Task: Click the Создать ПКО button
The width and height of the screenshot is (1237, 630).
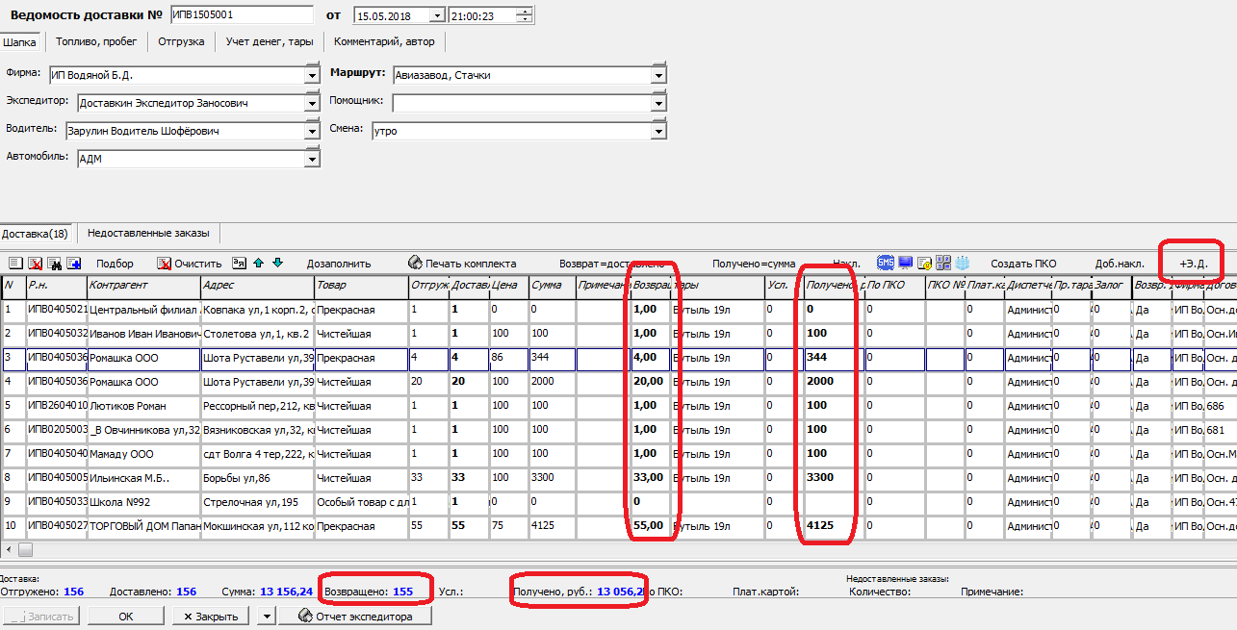Action: pyautogui.click(x=1023, y=264)
